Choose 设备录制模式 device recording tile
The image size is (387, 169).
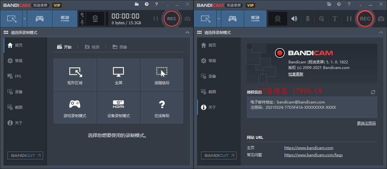pos(119,107)
